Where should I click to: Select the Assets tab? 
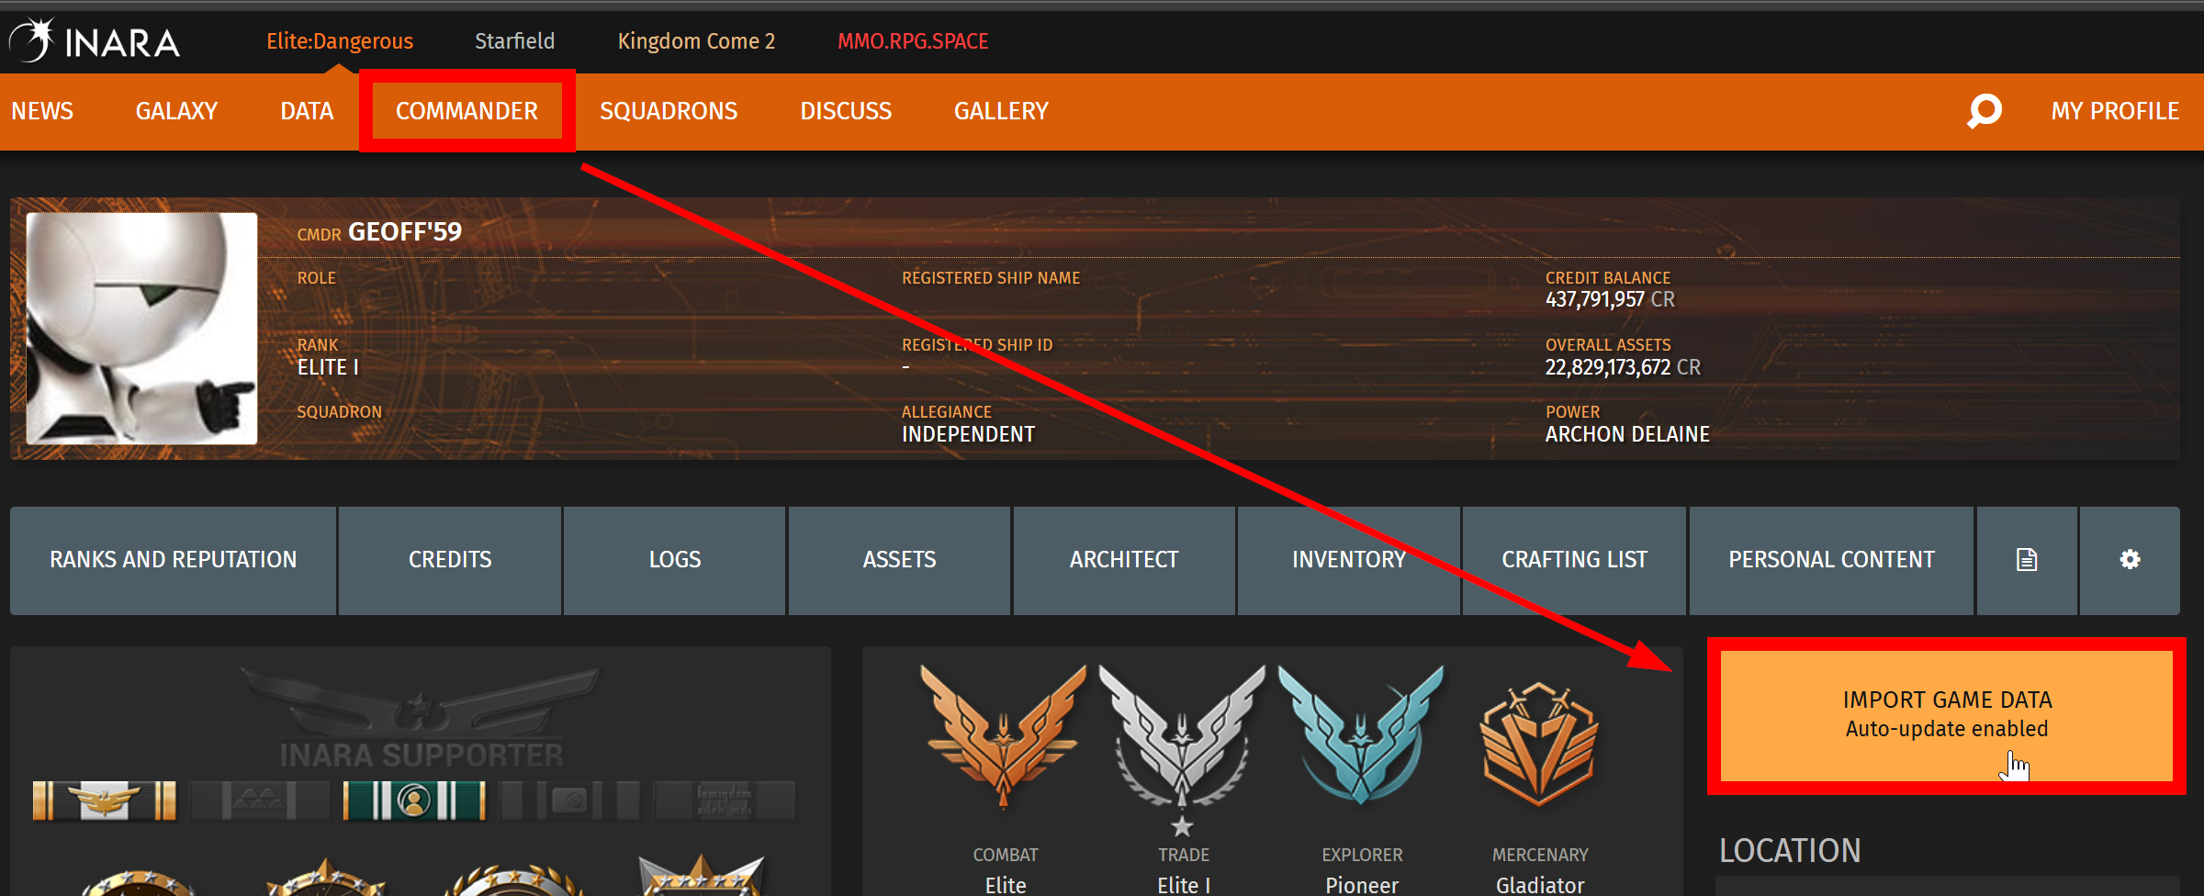coord(899,560)
